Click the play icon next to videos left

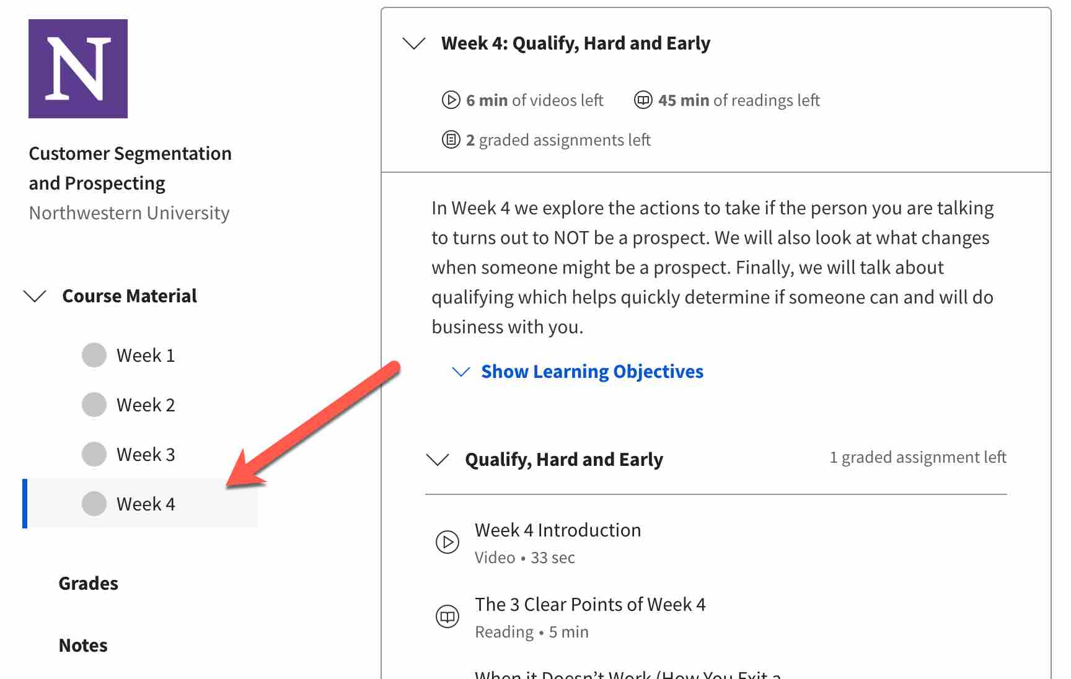click(x=451, y=100)
